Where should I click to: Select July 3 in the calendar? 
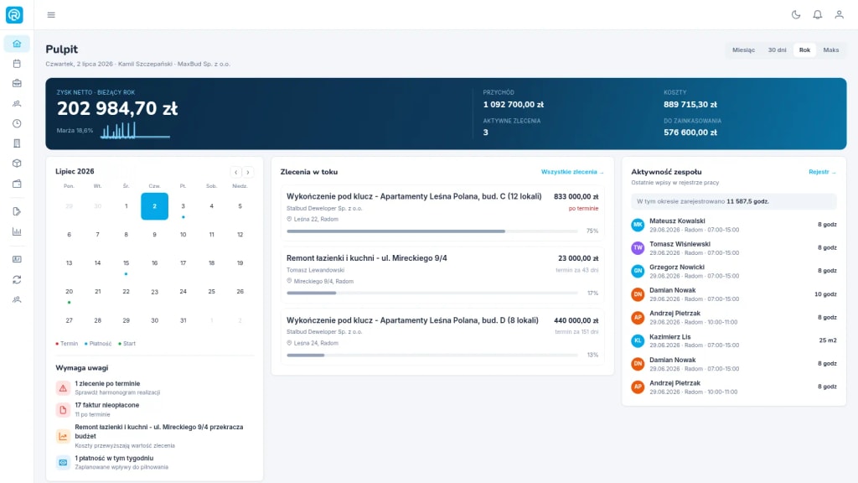(183, 206)
